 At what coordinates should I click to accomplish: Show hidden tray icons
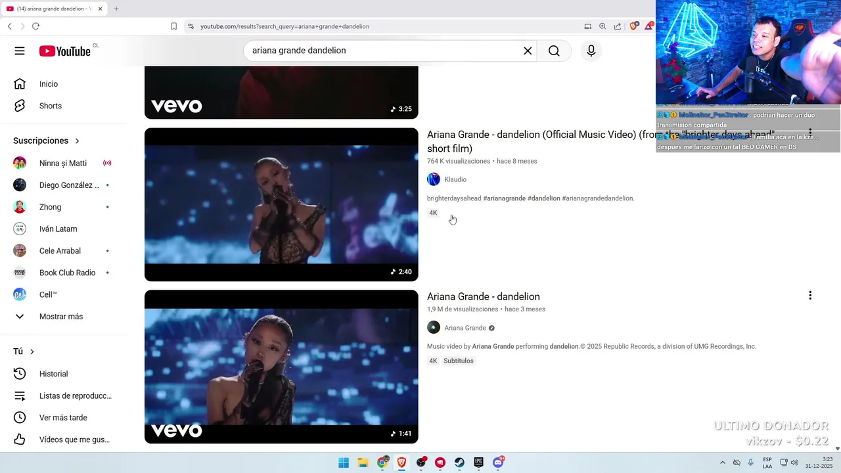[x=723, y=462]
